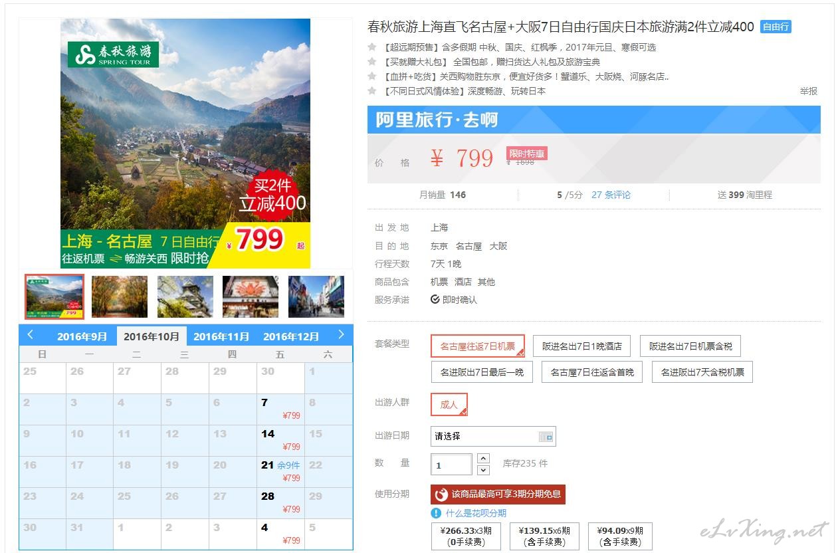The image size is (836, 553).
Task: Pick the ¥94.09x9期 installment plan
Action: 621,536
